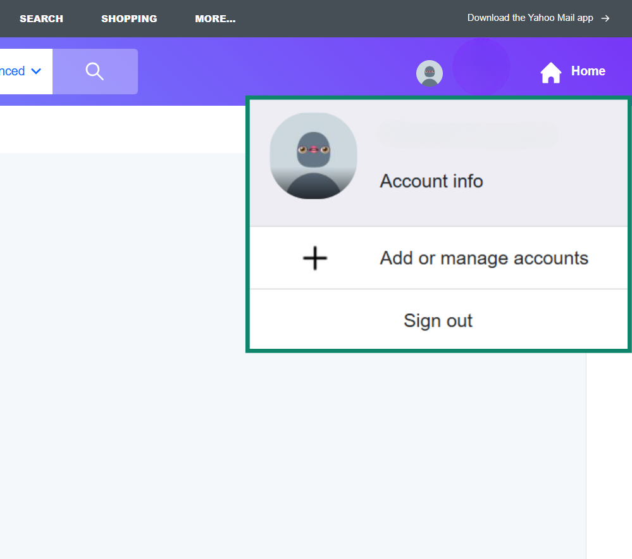Click the Account info entry
The height and width of the screenshot is (559, 632).
(431, 181)
